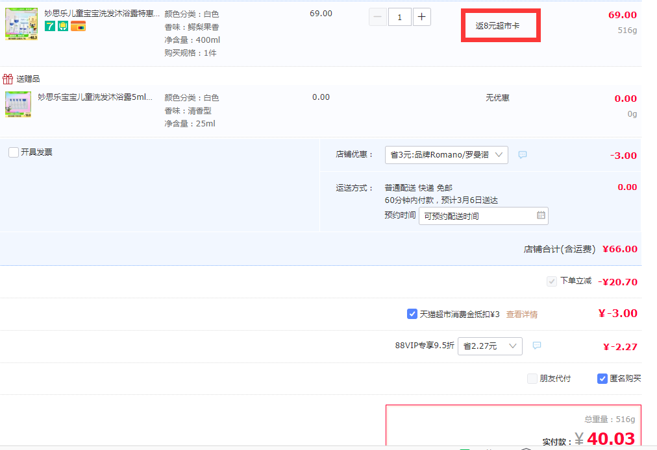This screenshot has width=657, height=450.
Task: Click the -3.00 store discount amount
Action: [x=623, y=156]
